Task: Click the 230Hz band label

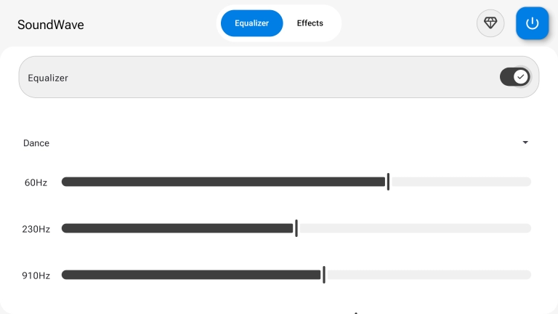Action: click(36, 229)
